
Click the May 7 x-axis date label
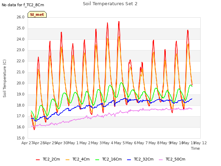pos(142,143)
